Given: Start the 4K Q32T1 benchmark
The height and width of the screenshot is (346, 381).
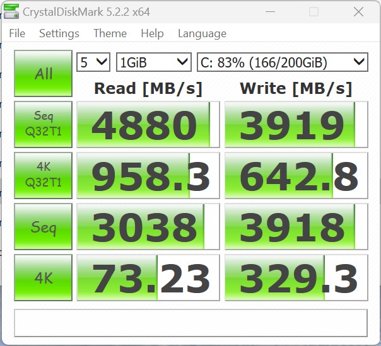Looking at the screenshot, I should click(x=44, y=175).
